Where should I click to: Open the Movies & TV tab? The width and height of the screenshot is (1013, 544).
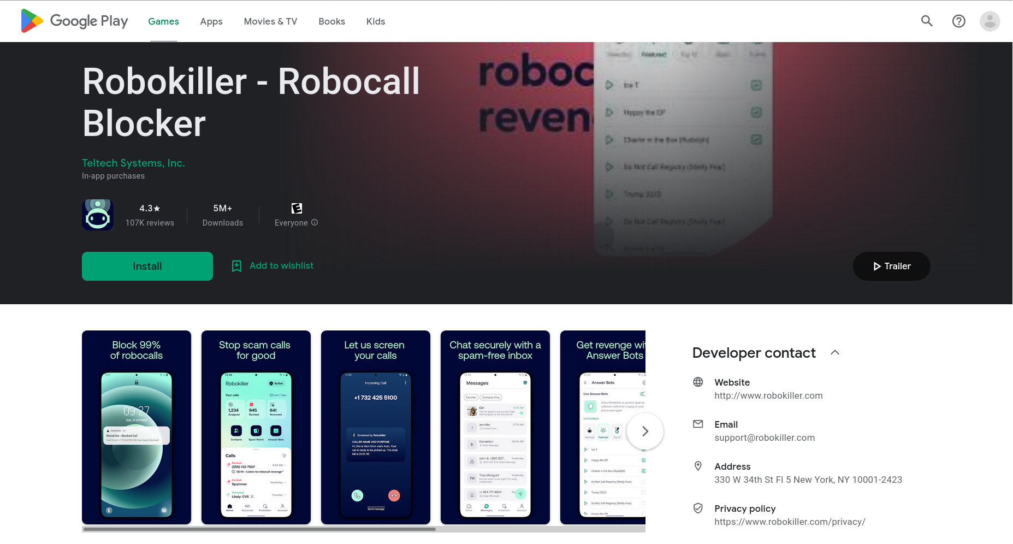(270, 21)
